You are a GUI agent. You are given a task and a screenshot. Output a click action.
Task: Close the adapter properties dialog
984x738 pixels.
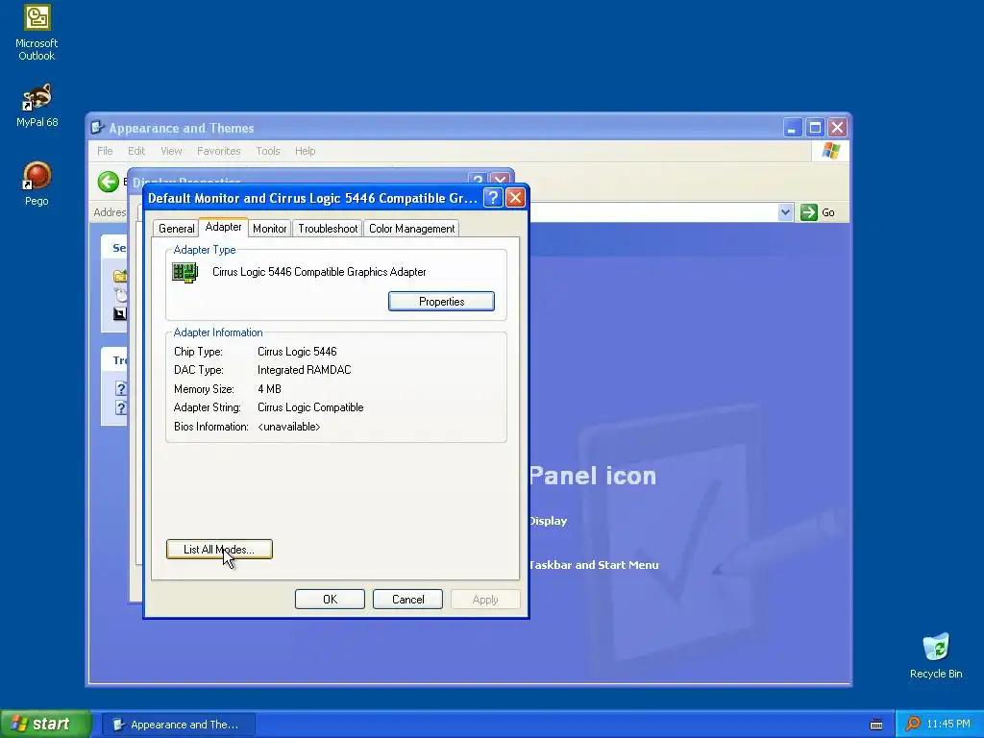coord(515,198)
